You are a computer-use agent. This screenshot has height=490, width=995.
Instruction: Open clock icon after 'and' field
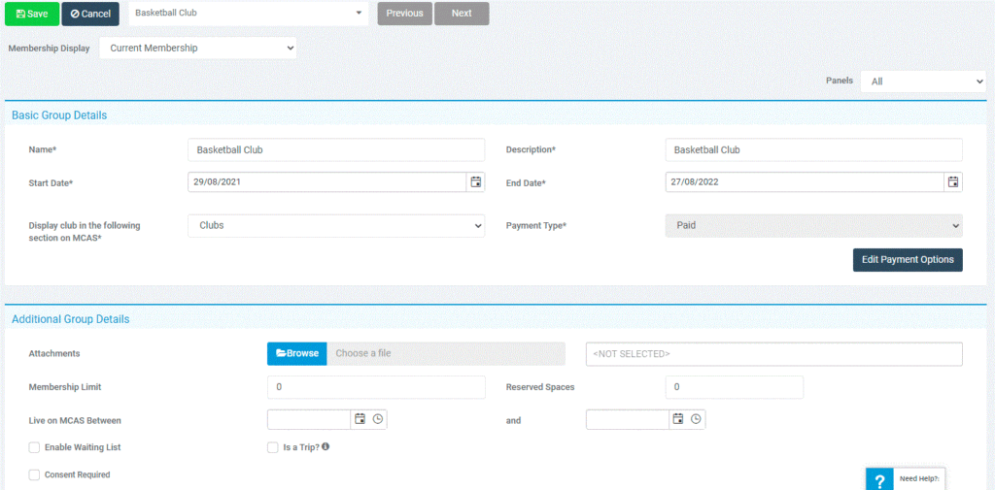coord(696,419)
